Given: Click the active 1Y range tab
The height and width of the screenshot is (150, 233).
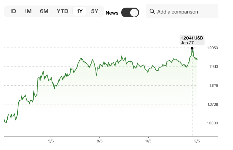Looking at the screenshot, I should [x=80, y=11].
